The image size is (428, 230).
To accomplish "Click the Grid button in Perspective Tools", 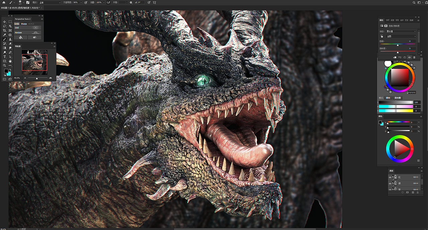I will click(27, 28).
